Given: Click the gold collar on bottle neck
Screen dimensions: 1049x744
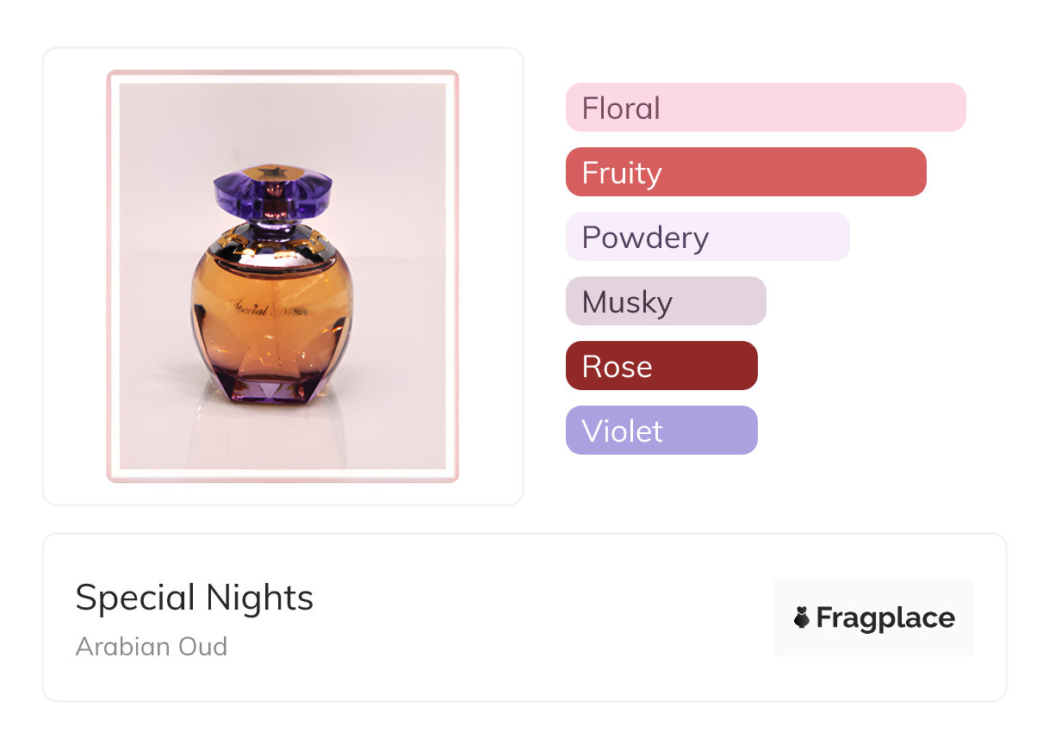Looking at the screenshot, I should click(272, 239).
